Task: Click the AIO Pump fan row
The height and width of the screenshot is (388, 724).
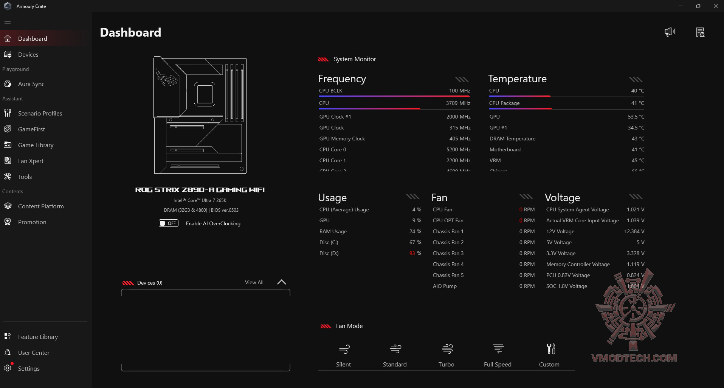Action: (x=484, y=286)
